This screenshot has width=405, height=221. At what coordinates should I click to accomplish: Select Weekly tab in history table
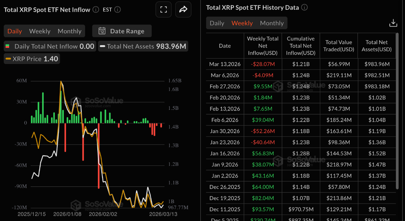click(x=242, y=23)
